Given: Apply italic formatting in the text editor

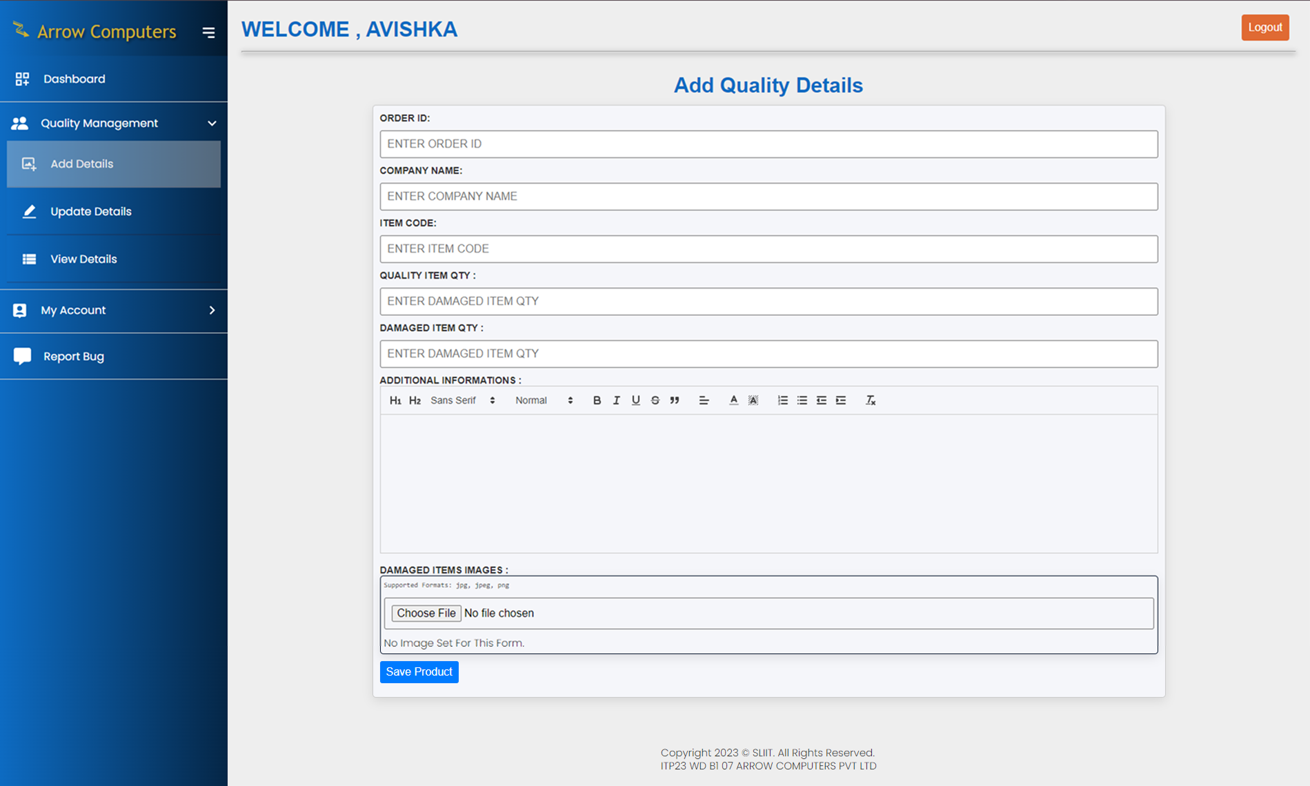Looking at the screenshot, I should [x=616, y=400].
